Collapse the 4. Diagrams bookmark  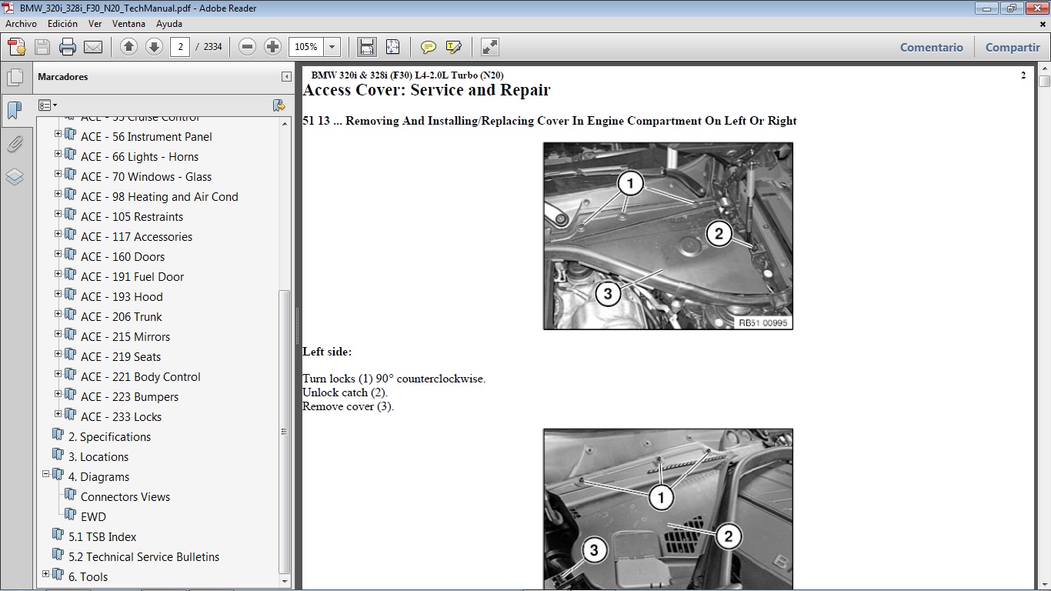[x=45, y=474]
